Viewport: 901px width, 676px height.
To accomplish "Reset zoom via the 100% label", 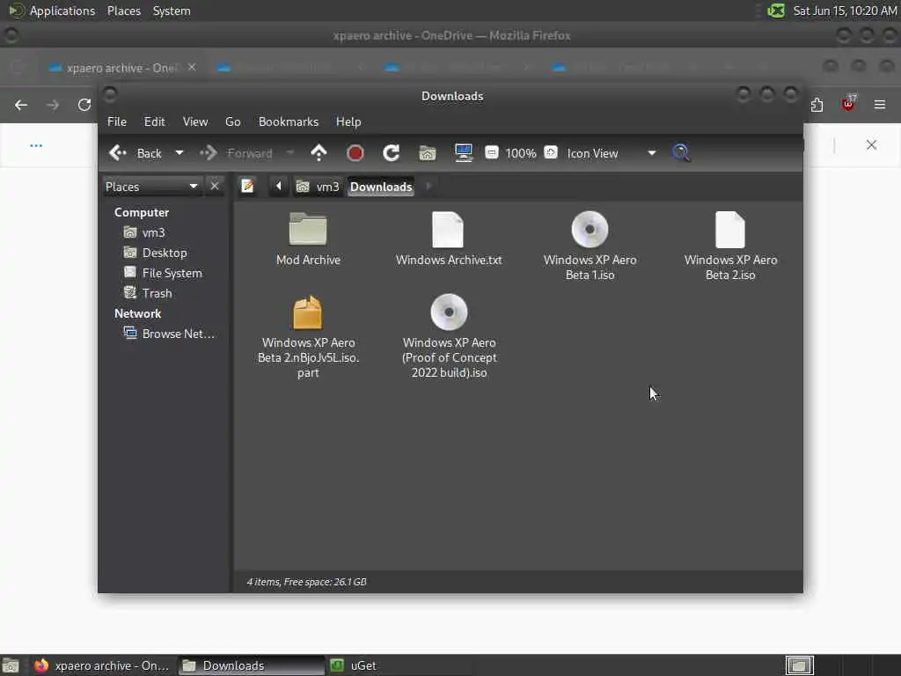I will coord(521,153).
